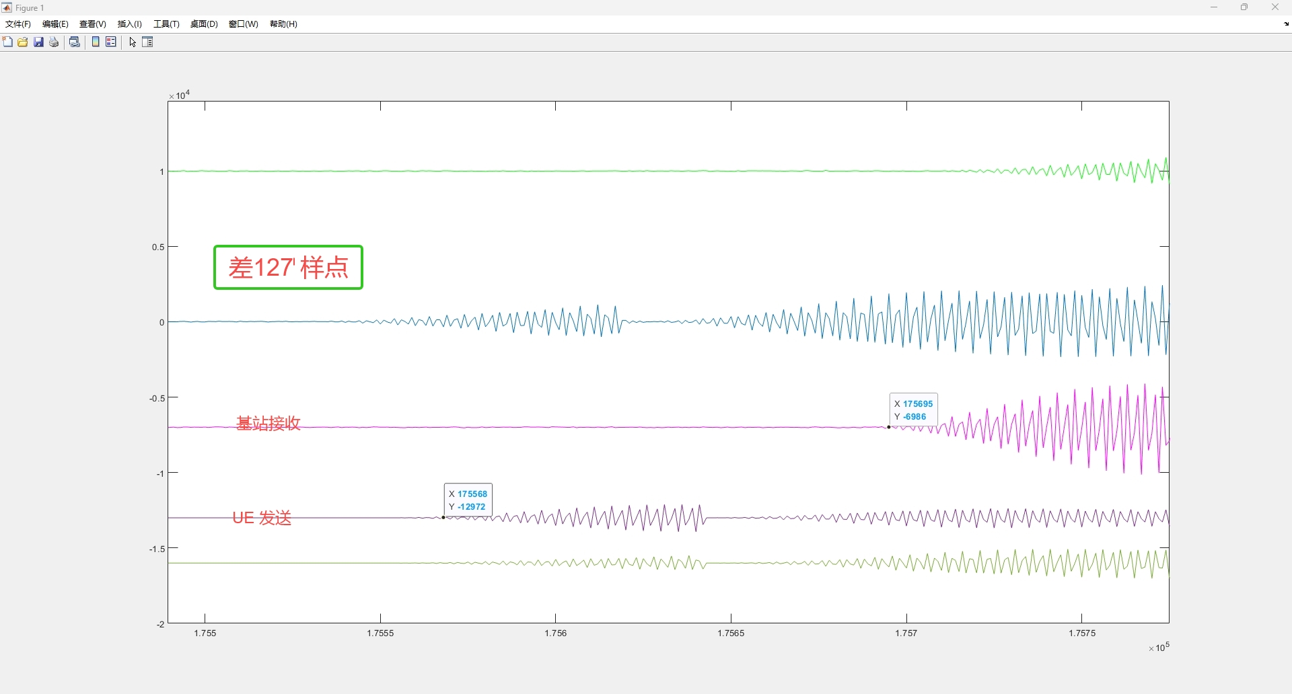
Task: Insert a colorbar using the toolbar icon
Action: coord(96,42)
